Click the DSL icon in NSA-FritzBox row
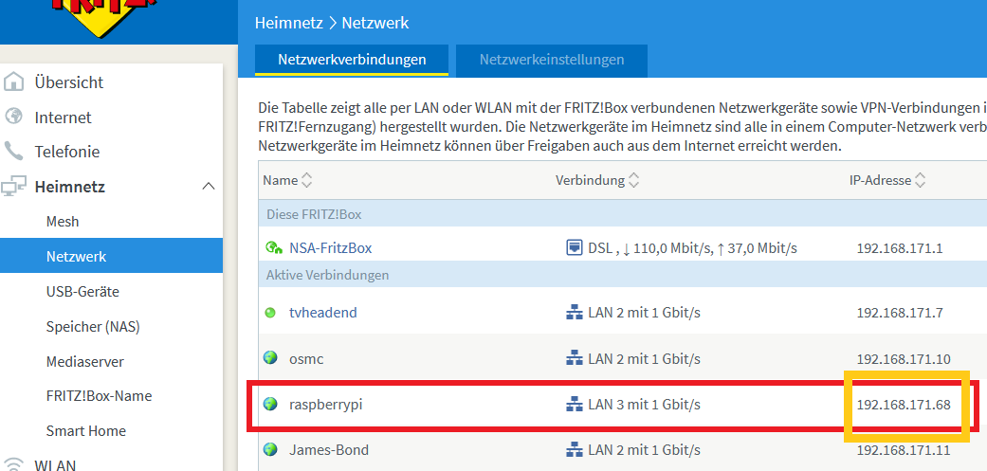 coord(574,248)
